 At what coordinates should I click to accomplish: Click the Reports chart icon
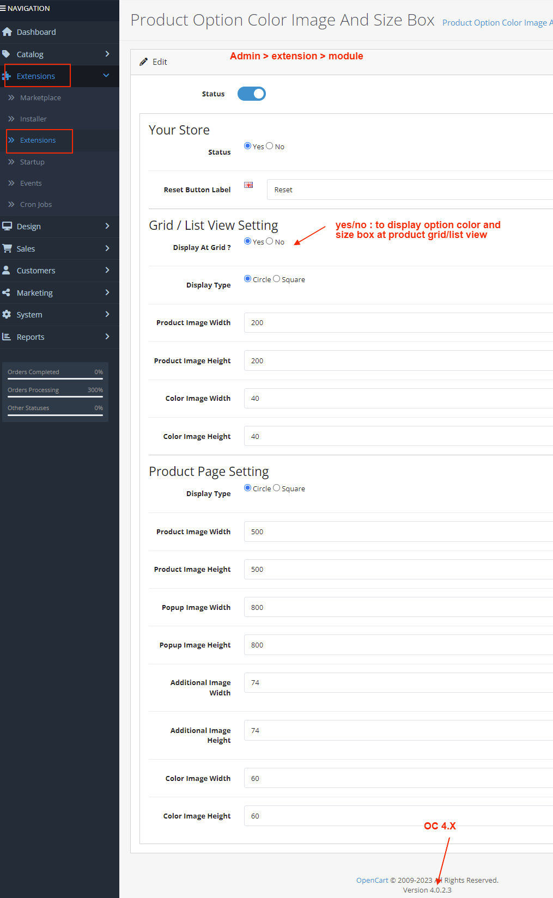click(x=7, y=337)
